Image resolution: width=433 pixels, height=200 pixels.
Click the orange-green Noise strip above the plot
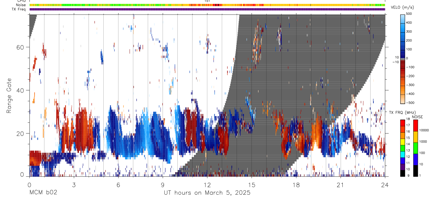tap(207, 5)
